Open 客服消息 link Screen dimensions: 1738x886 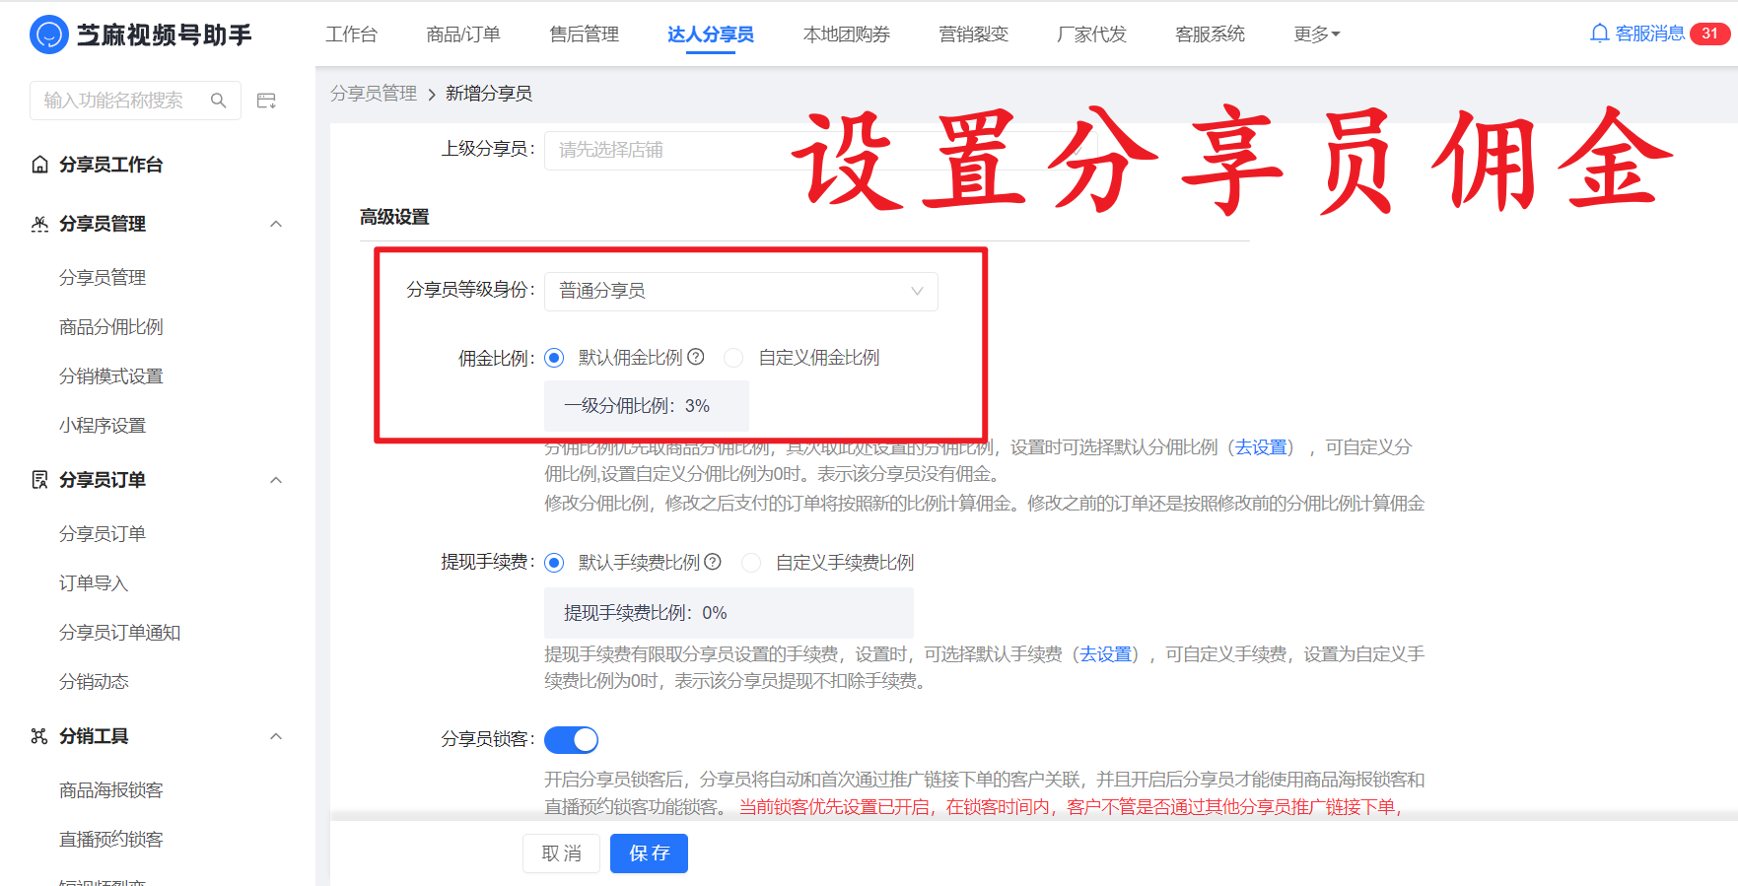coord(1649,34)
